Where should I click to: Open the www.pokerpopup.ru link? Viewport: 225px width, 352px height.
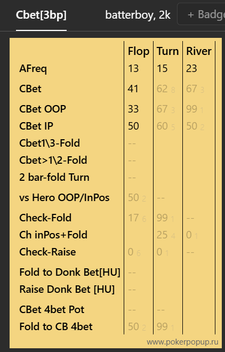click(182, 342)
